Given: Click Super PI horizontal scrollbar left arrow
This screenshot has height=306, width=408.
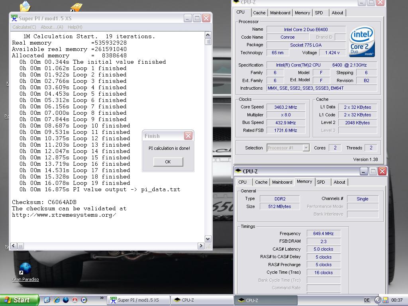Looking at the screenshot, I should [14, 245].
